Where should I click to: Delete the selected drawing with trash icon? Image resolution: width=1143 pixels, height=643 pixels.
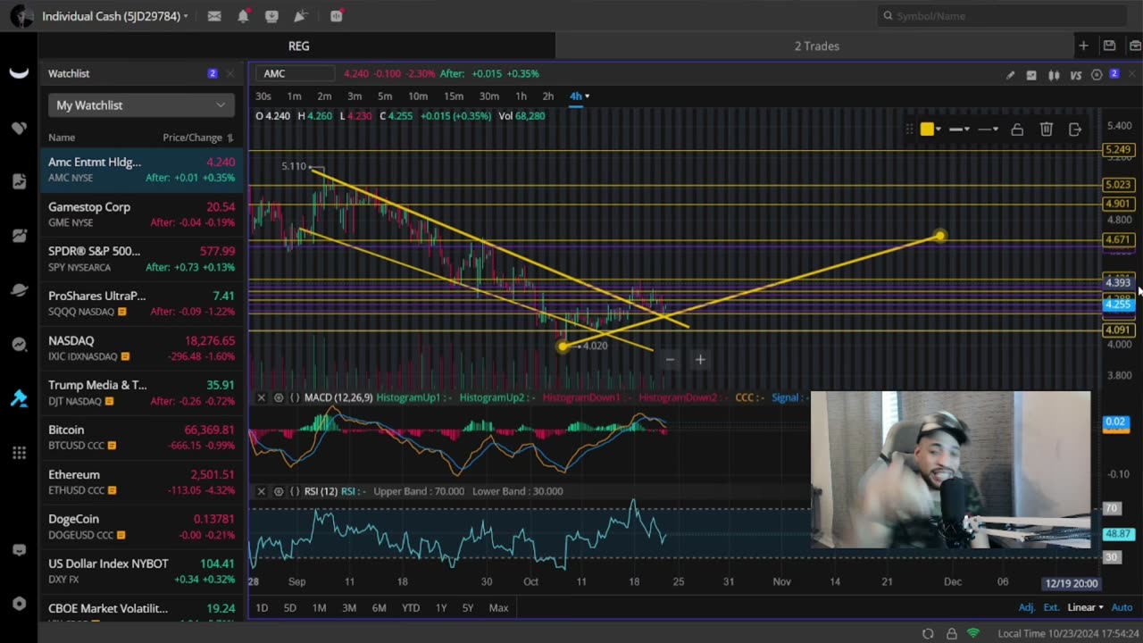pyautogui.click(x=1047, y=129)
